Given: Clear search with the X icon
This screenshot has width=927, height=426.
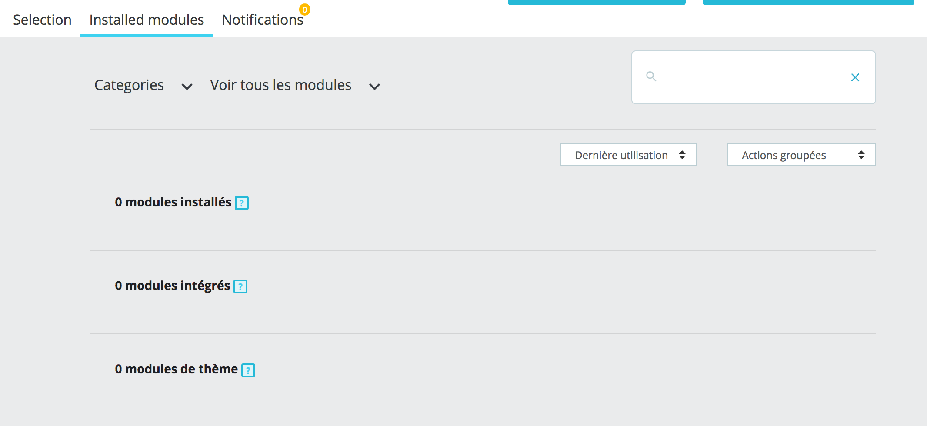Looking at the screenshot, I should coord(855,77).
